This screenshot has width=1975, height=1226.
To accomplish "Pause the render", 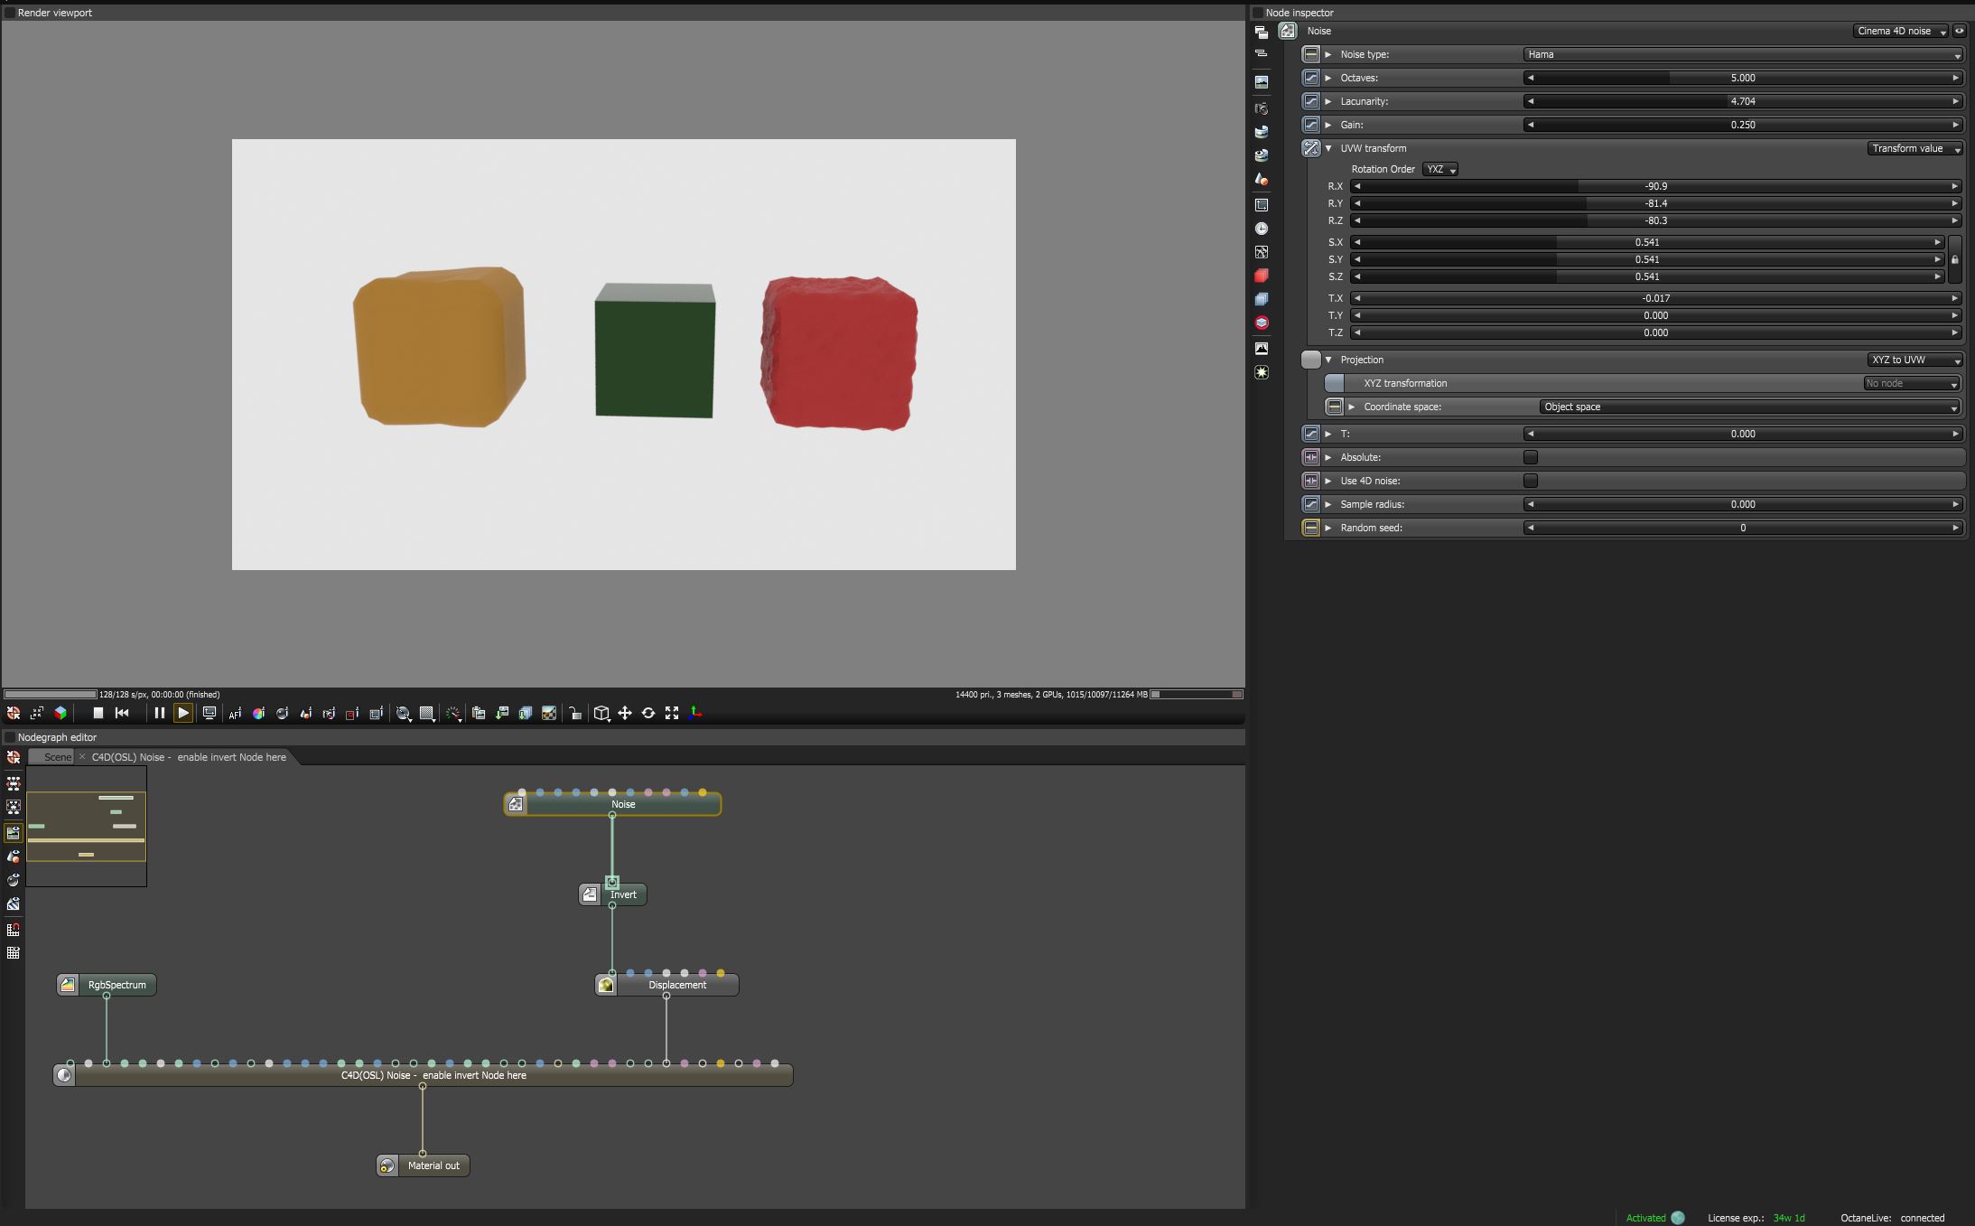I will (x=159, y=713).
